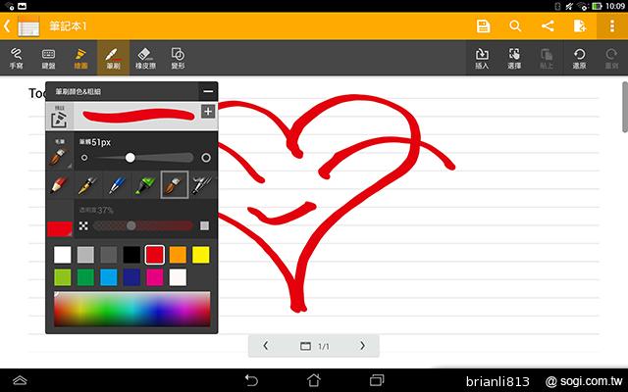Open search with the magnifier icon

[515, 25]
